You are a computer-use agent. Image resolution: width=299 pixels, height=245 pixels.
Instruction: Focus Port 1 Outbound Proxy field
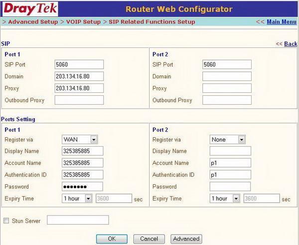click(79, 100)
